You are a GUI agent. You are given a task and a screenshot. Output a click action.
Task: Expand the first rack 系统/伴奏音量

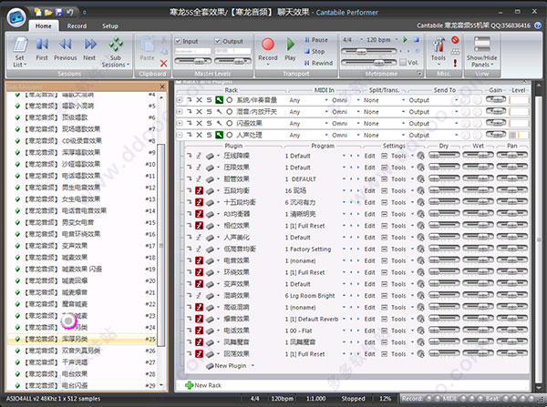pyautogui.click(x=180, y=100)
